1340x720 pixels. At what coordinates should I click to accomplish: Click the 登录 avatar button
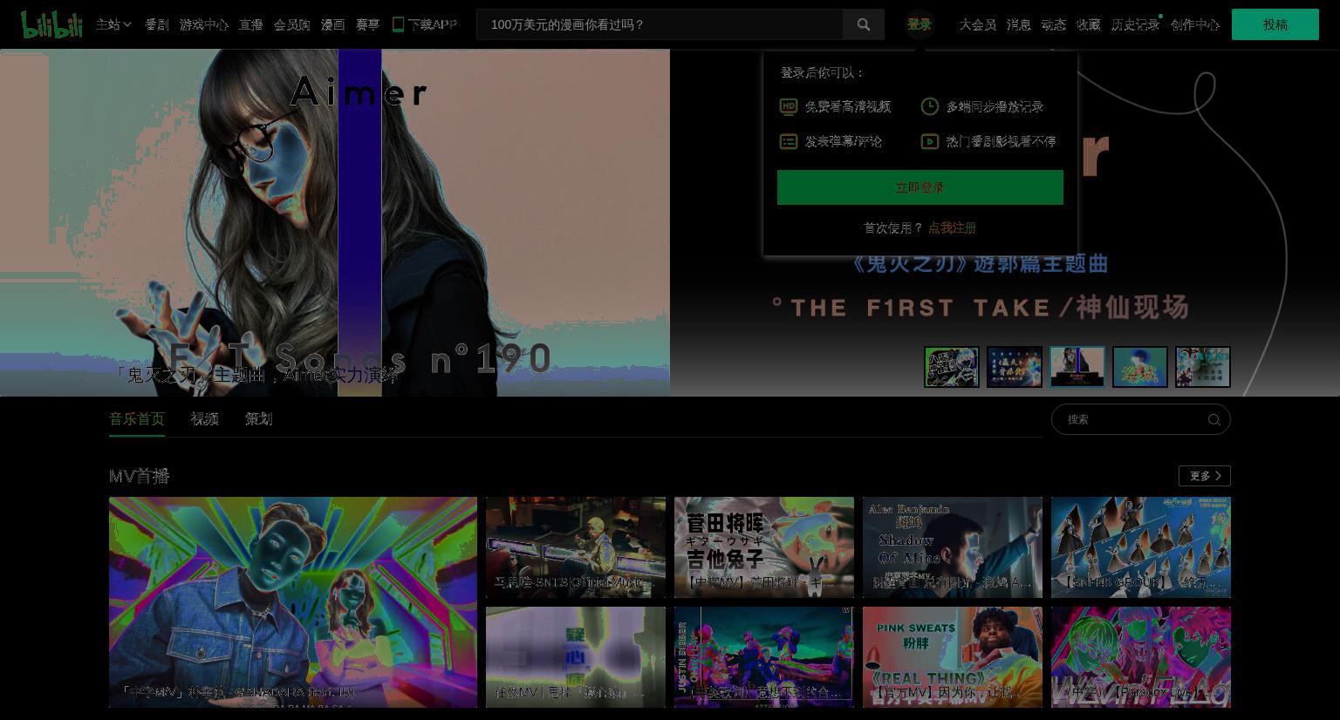(920, 24)
